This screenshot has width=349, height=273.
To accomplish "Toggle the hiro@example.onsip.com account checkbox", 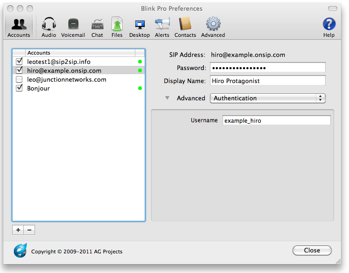I will 20,70.
